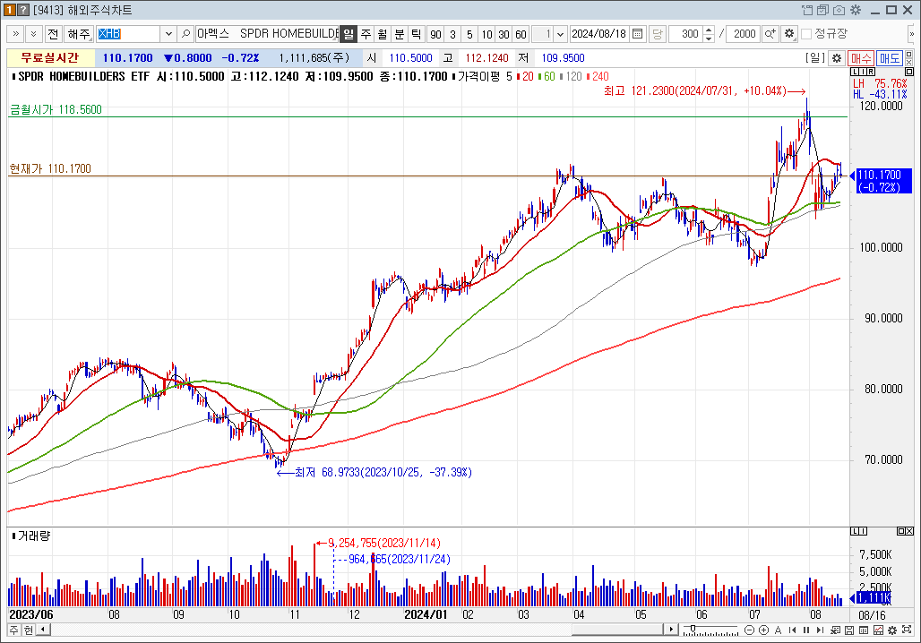Screen dimensions: 921x643
Task: Toggle the 분 minute chart period
Action: [399, 34]
